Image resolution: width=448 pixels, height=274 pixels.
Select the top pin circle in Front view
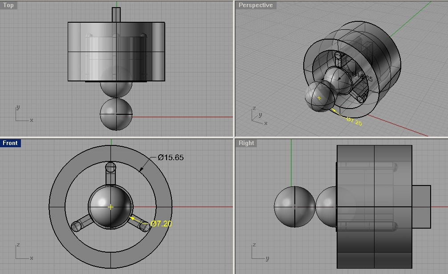pos(110,168)
